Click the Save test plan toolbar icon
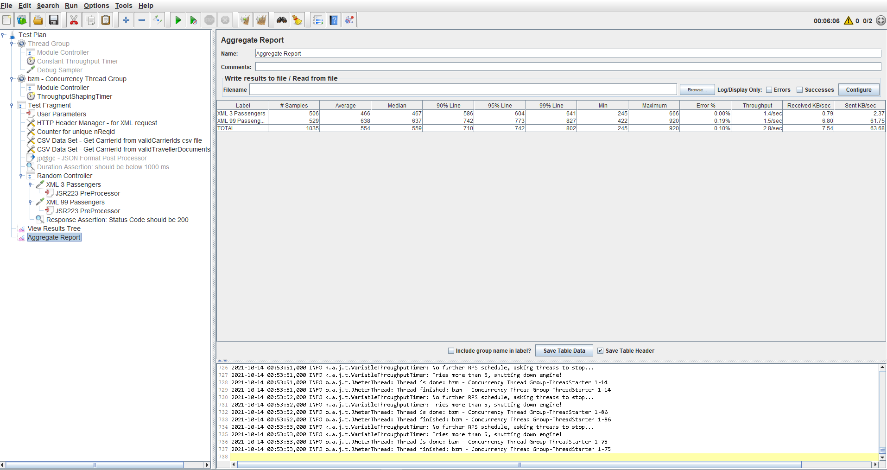Image resolution: width=887 pixels, height=470 pixels. coord(54,20)
